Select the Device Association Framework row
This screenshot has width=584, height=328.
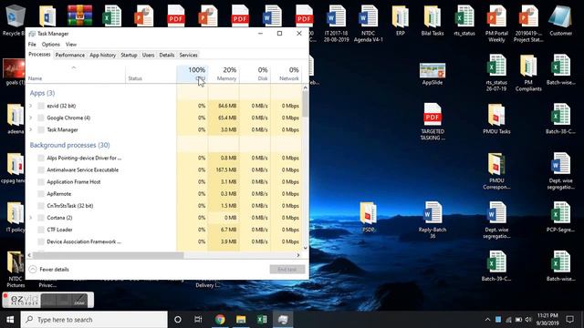pyautogui.click(x=164, y=241)
